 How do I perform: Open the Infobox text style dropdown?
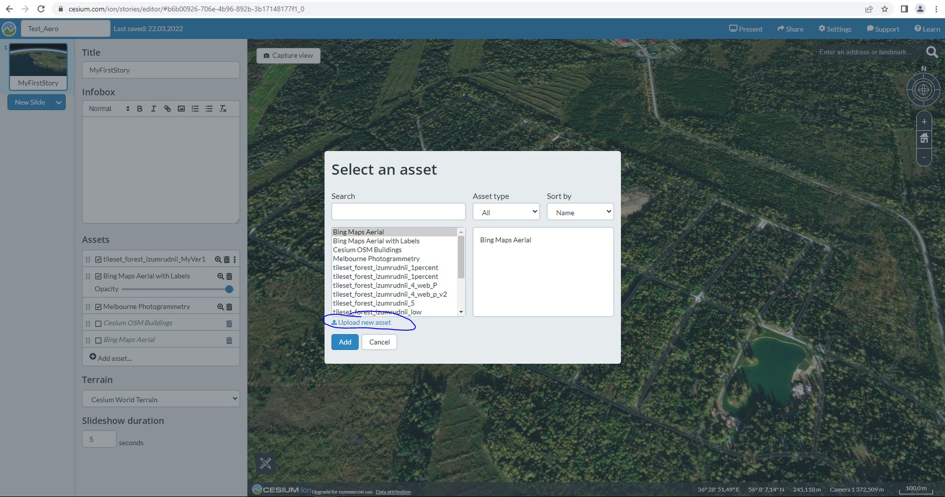tap(109, 109)
